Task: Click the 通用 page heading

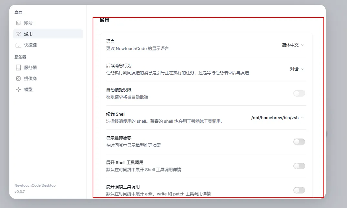Action: [105, 20]
